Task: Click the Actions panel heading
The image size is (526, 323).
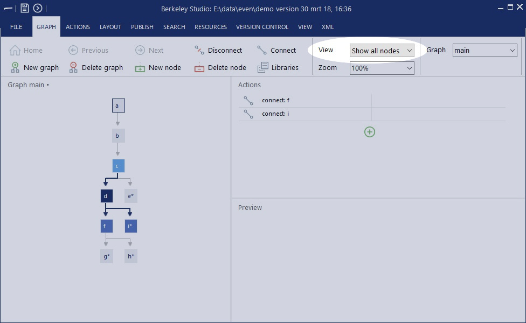Action: 249,85
